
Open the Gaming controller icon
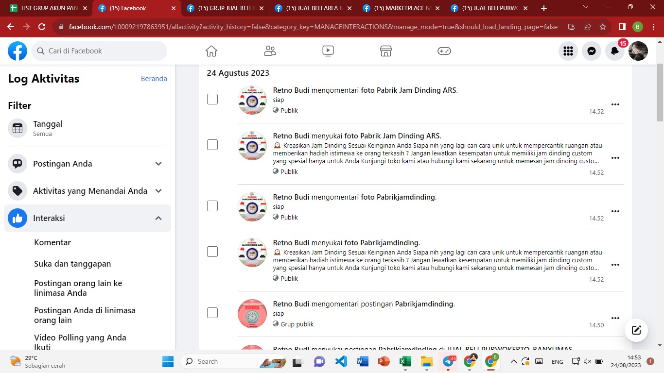pos(444,51)
